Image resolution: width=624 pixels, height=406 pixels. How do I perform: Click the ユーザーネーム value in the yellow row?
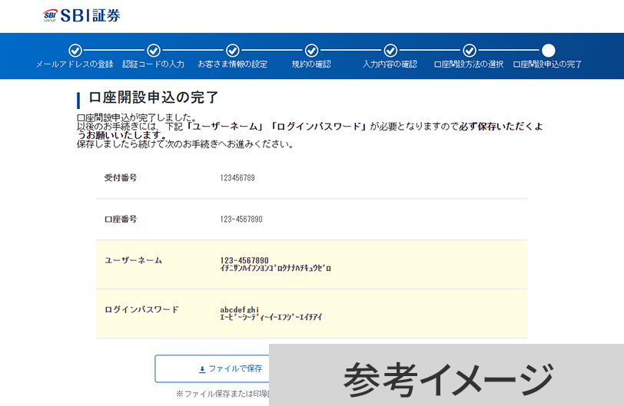(x=244, y=260)
